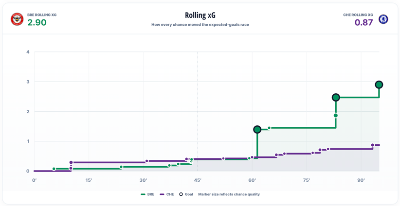Toggle the BRE series in the legend
Viewport: 400px width, 206px height.
(148, 194)
